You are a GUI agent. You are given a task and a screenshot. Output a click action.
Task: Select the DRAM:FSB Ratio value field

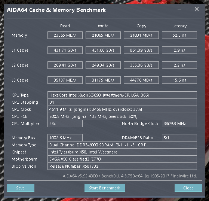179,138
